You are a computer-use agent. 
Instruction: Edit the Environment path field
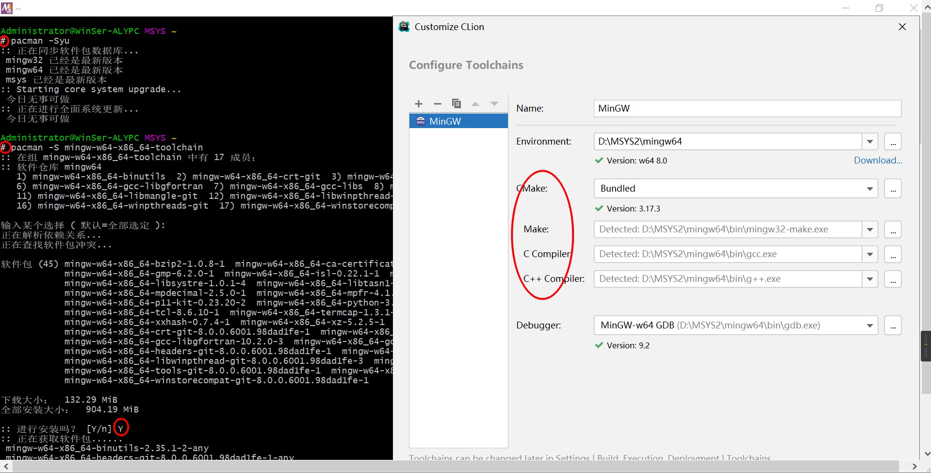click(728, 141)
